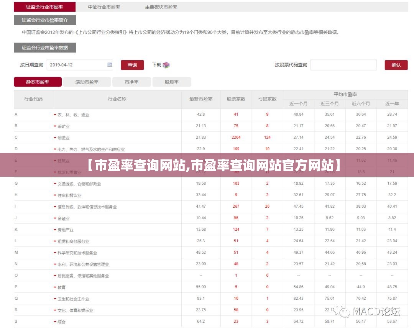Click the 查询 search button

click(x=132, y=65)
